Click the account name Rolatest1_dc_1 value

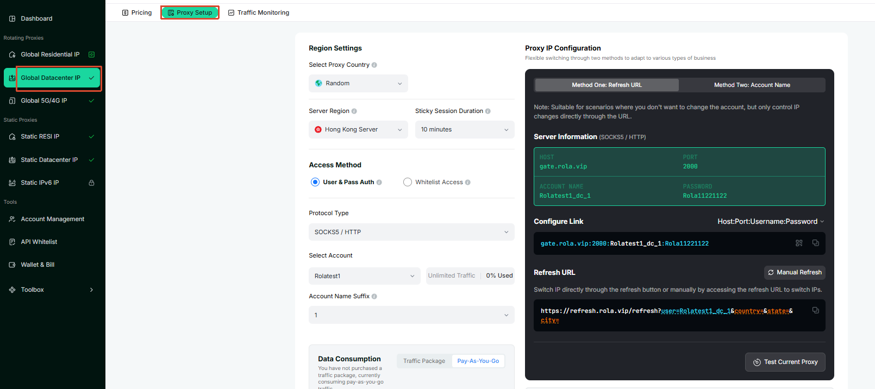(565, 196)
